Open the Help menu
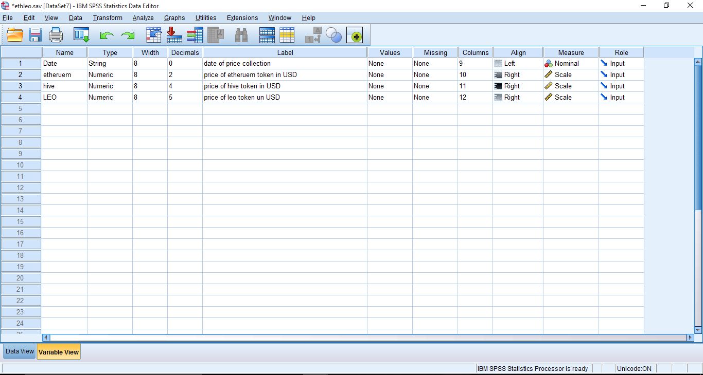The width and height of the screenshot is (703, 375). coord(309,18)
